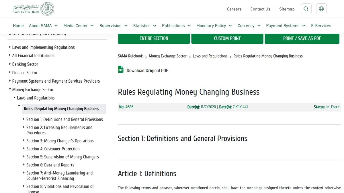Select Finance Sector in sidebar

25,73
